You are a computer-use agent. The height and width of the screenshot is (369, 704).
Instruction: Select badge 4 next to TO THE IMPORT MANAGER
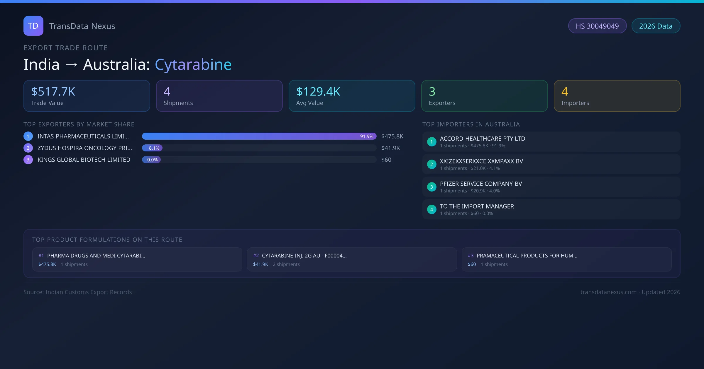tap(431, 209)
